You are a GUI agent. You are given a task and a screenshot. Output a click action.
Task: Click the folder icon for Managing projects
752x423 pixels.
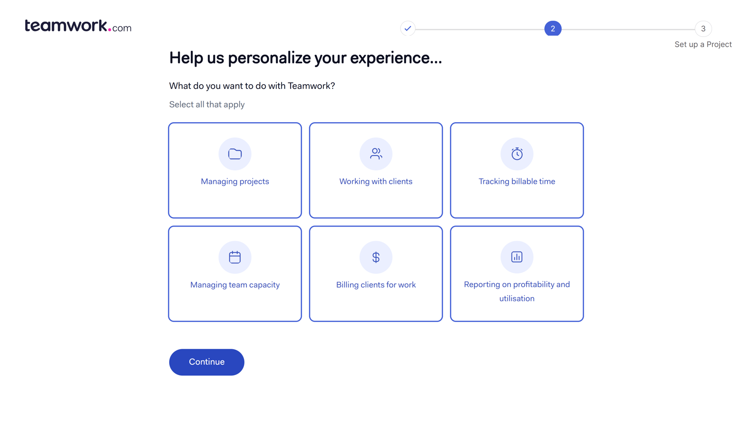coord(235,154)
